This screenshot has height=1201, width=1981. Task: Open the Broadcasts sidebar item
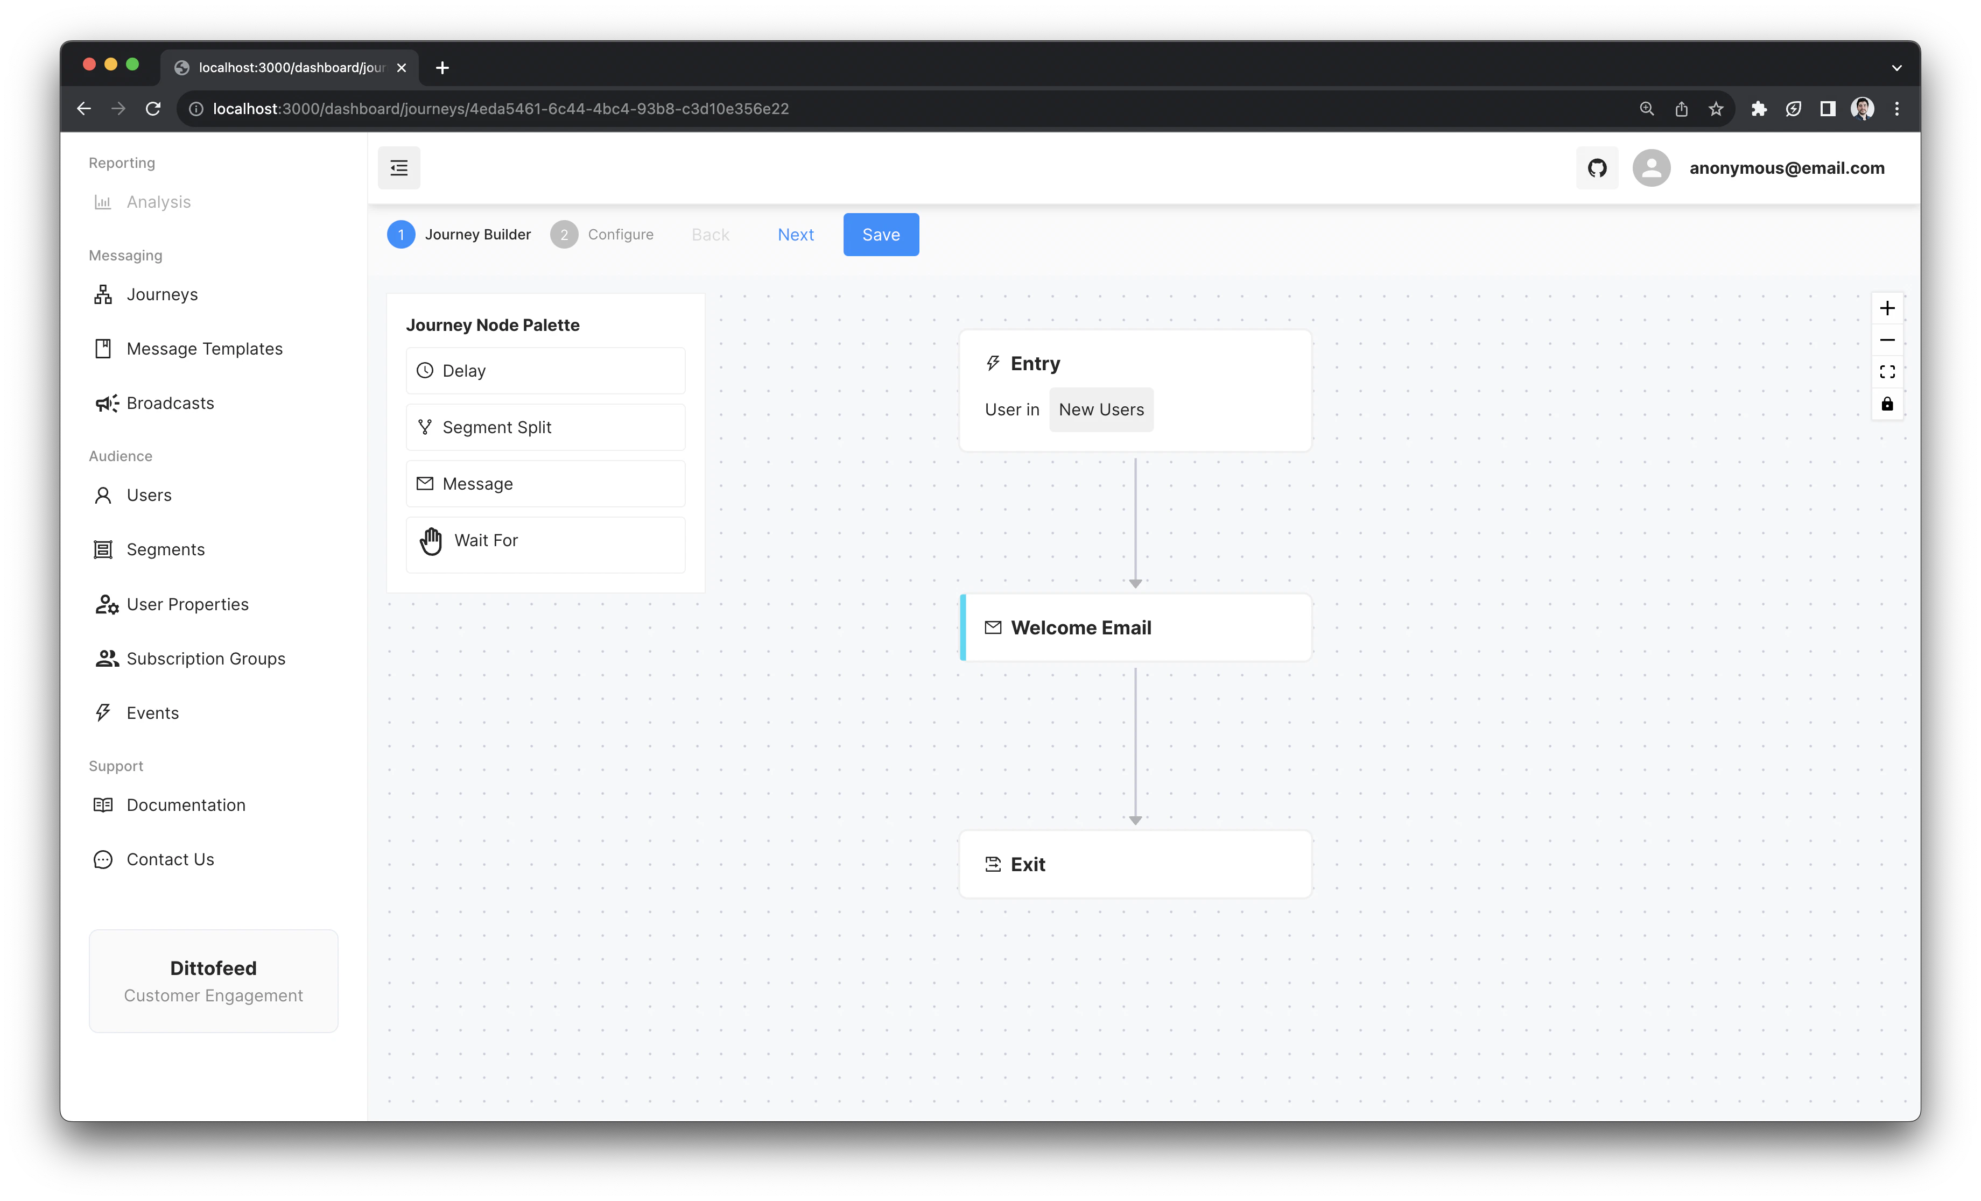tap(170, 404)
